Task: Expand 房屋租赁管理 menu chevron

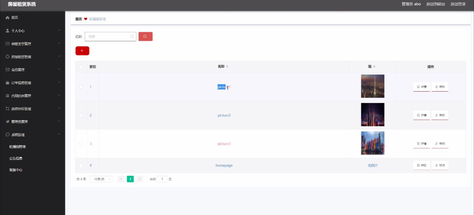Action: pos(59,57)
